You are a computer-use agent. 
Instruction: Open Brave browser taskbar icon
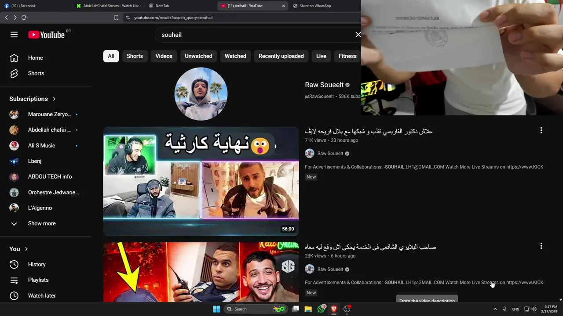point(334,309)
